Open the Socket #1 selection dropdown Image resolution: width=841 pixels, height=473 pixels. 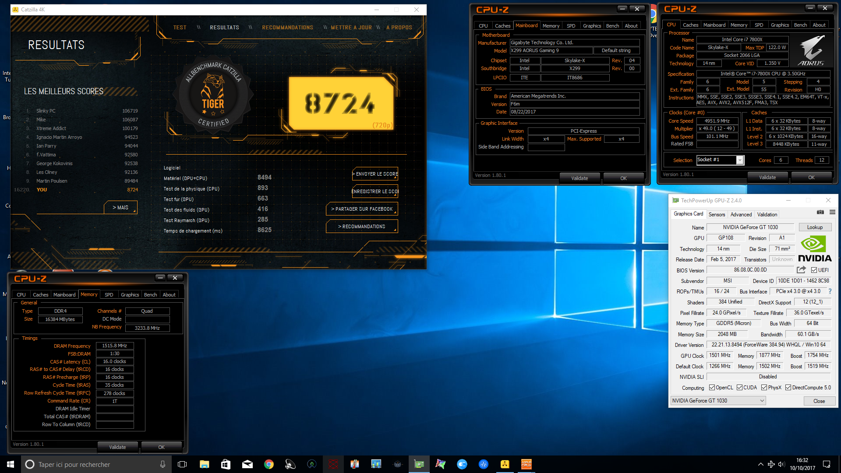pyautogui.click(x=720, y=160)
